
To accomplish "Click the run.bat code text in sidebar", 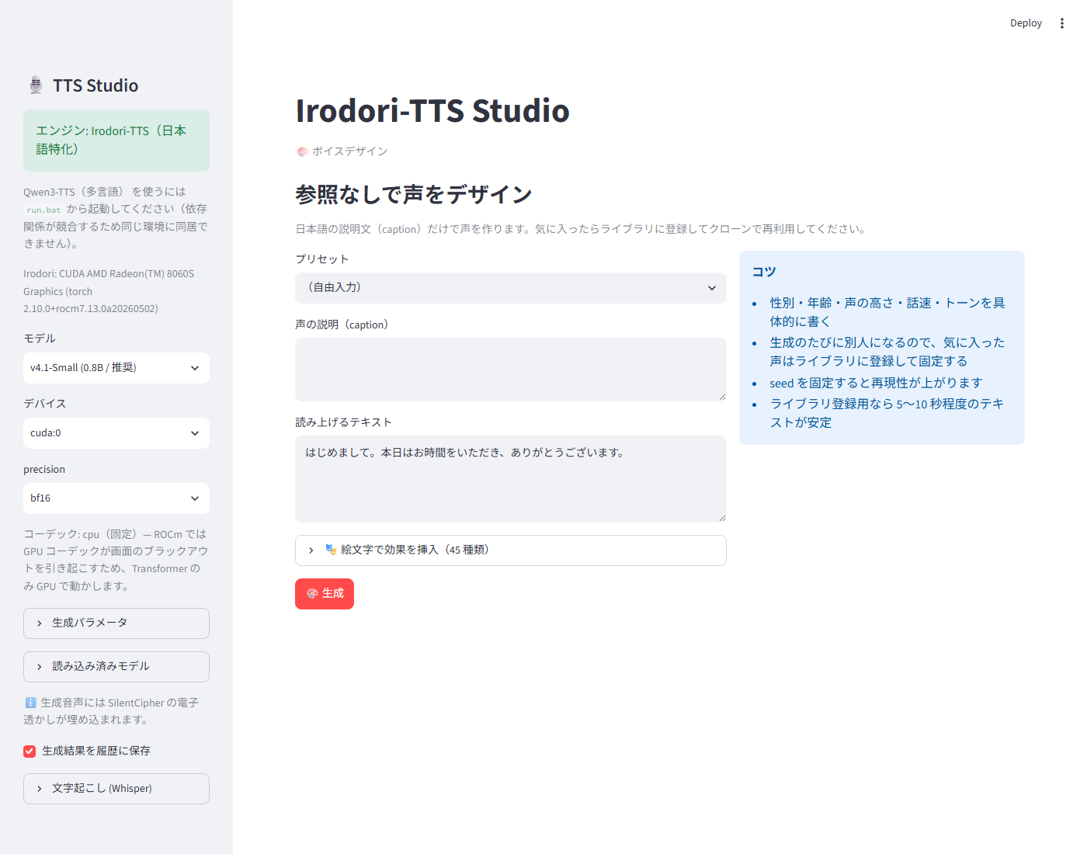I will 43,210.
